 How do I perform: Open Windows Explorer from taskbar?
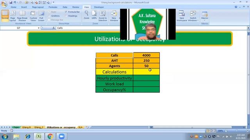pyautogui.click(x=16, y=136)
